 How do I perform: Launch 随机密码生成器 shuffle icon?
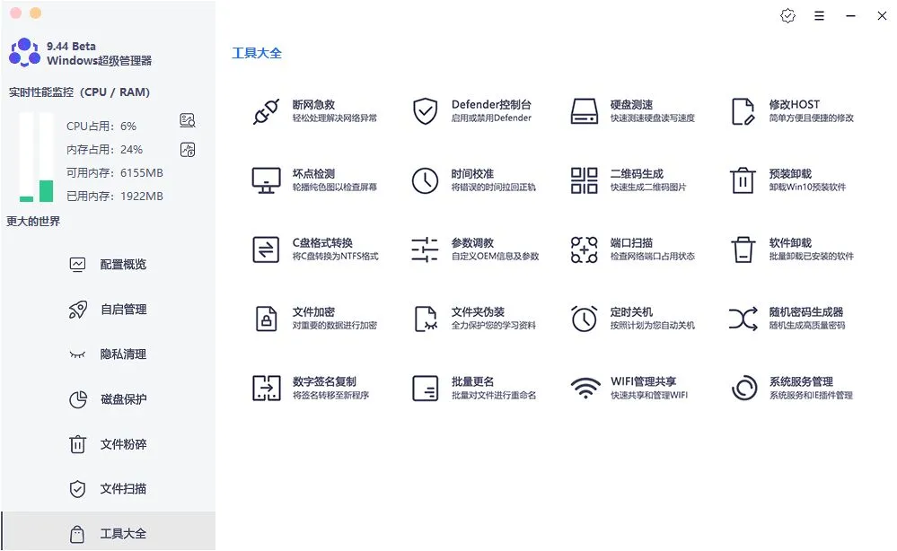pos(743,319)
